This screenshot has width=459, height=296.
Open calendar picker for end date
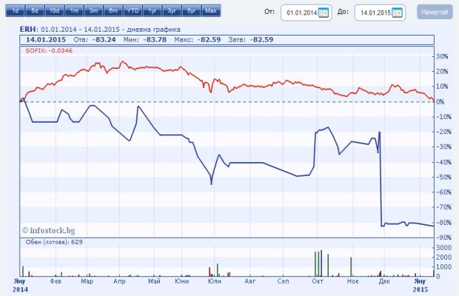(x=397, y=13)
